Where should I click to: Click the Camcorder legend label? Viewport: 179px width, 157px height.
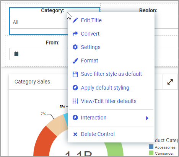164,153
